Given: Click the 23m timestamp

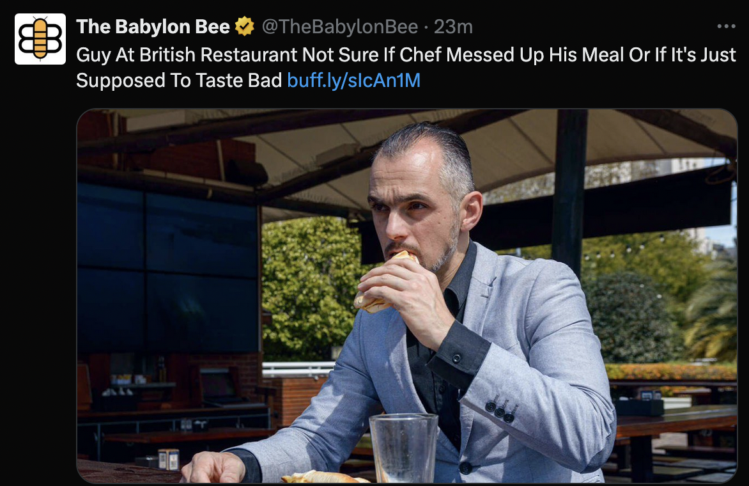Looking at the screenshot, I should 453,27.
